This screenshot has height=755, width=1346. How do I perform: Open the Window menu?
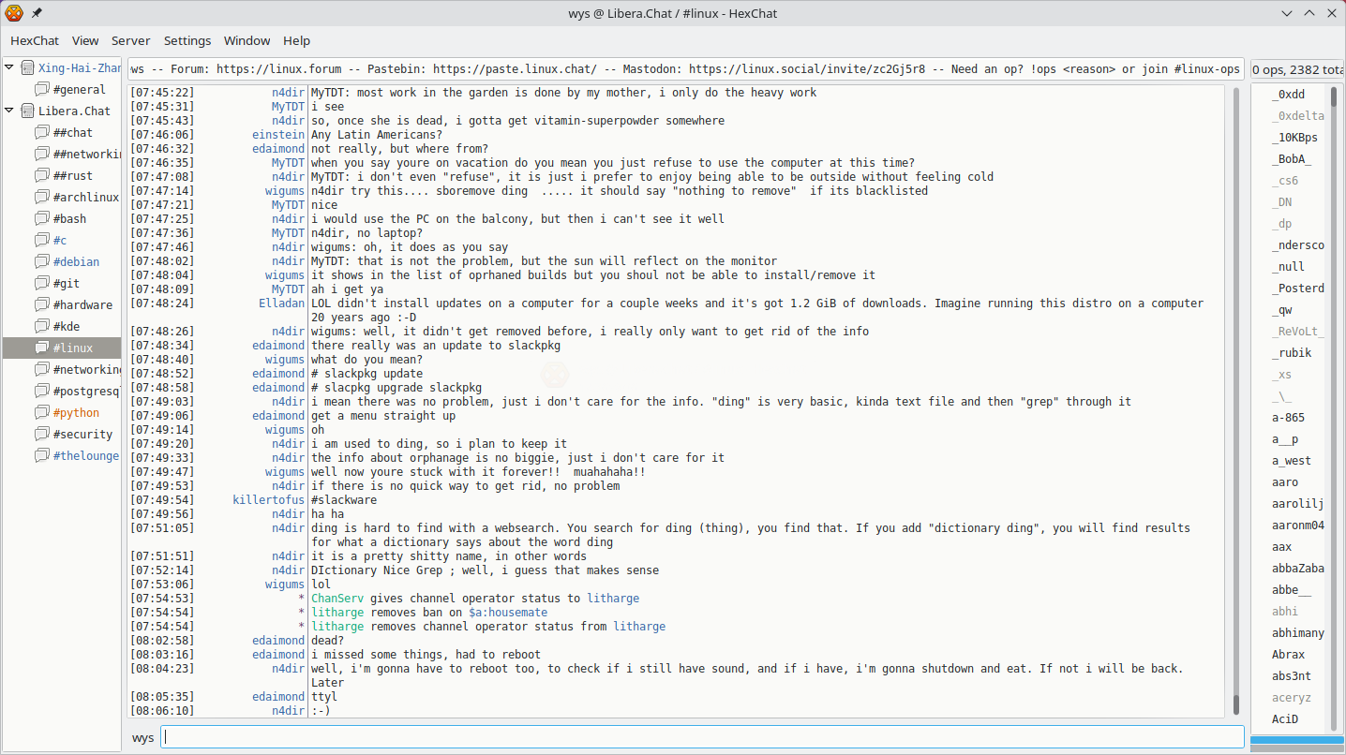tap(247, 40)
